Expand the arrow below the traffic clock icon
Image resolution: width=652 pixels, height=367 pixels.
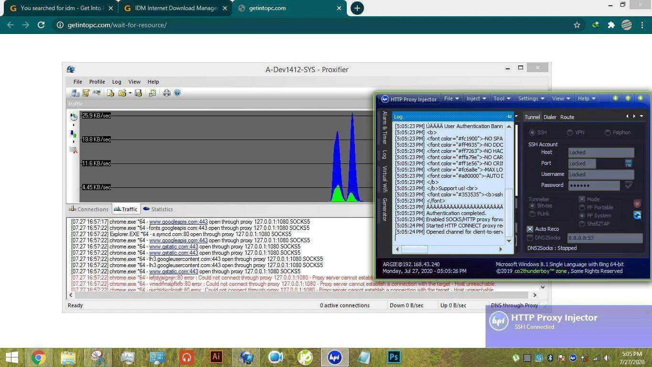(74, 125)
